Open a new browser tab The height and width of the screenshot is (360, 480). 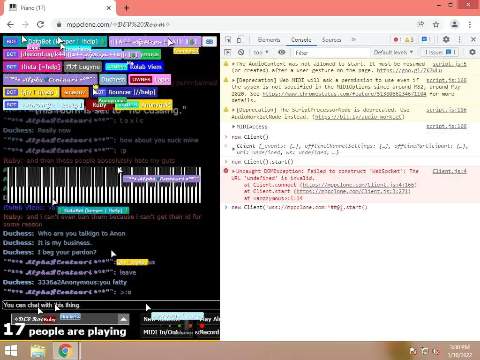pyautogui.click(x=127, y=8)
